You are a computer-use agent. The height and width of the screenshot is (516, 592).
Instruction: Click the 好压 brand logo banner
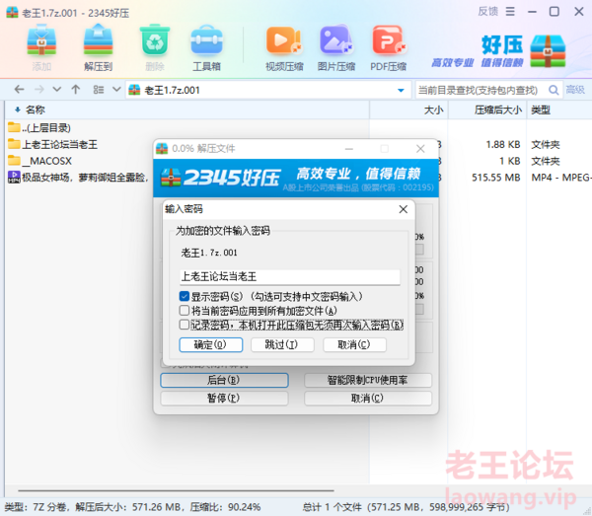[x=498, y=51]
